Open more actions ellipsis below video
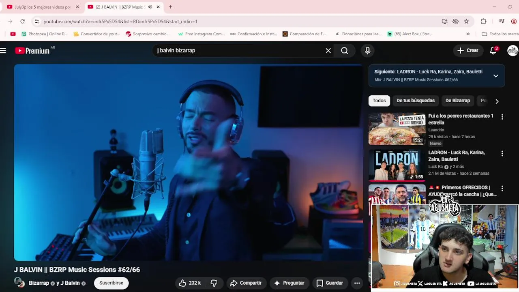 coord(357,283)
